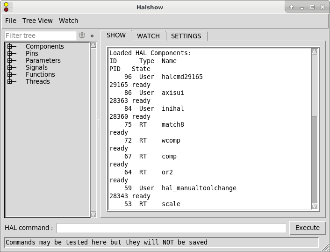Viewport: 330px width, 252px height.
Task: Switch to the SETTINGS tab
Action: 186,36
